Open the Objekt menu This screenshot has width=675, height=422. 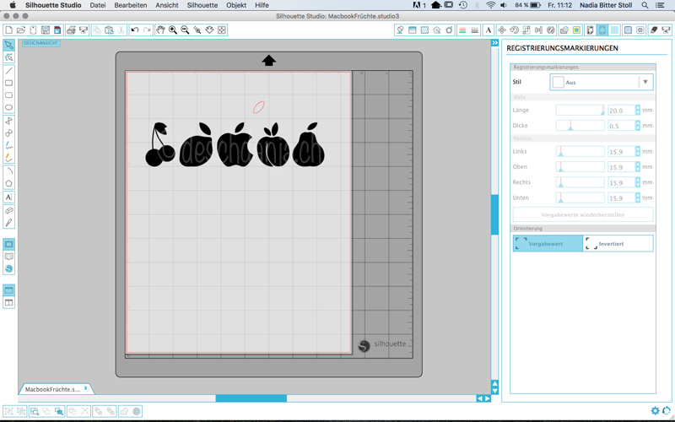point(236,5)
